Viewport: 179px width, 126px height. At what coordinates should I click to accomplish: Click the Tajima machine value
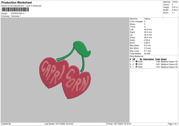pos(147,19)
